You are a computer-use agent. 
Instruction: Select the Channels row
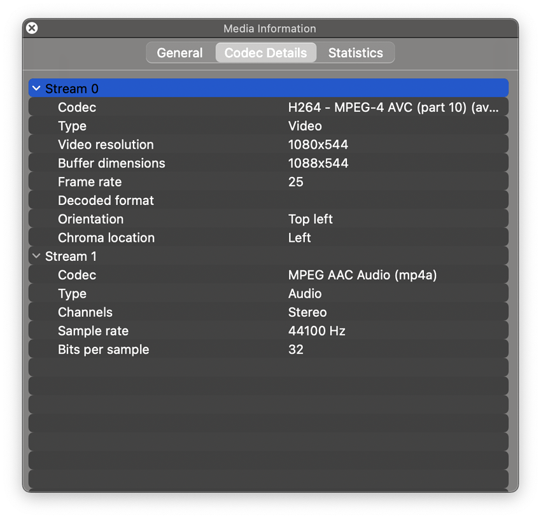point(85,312)
